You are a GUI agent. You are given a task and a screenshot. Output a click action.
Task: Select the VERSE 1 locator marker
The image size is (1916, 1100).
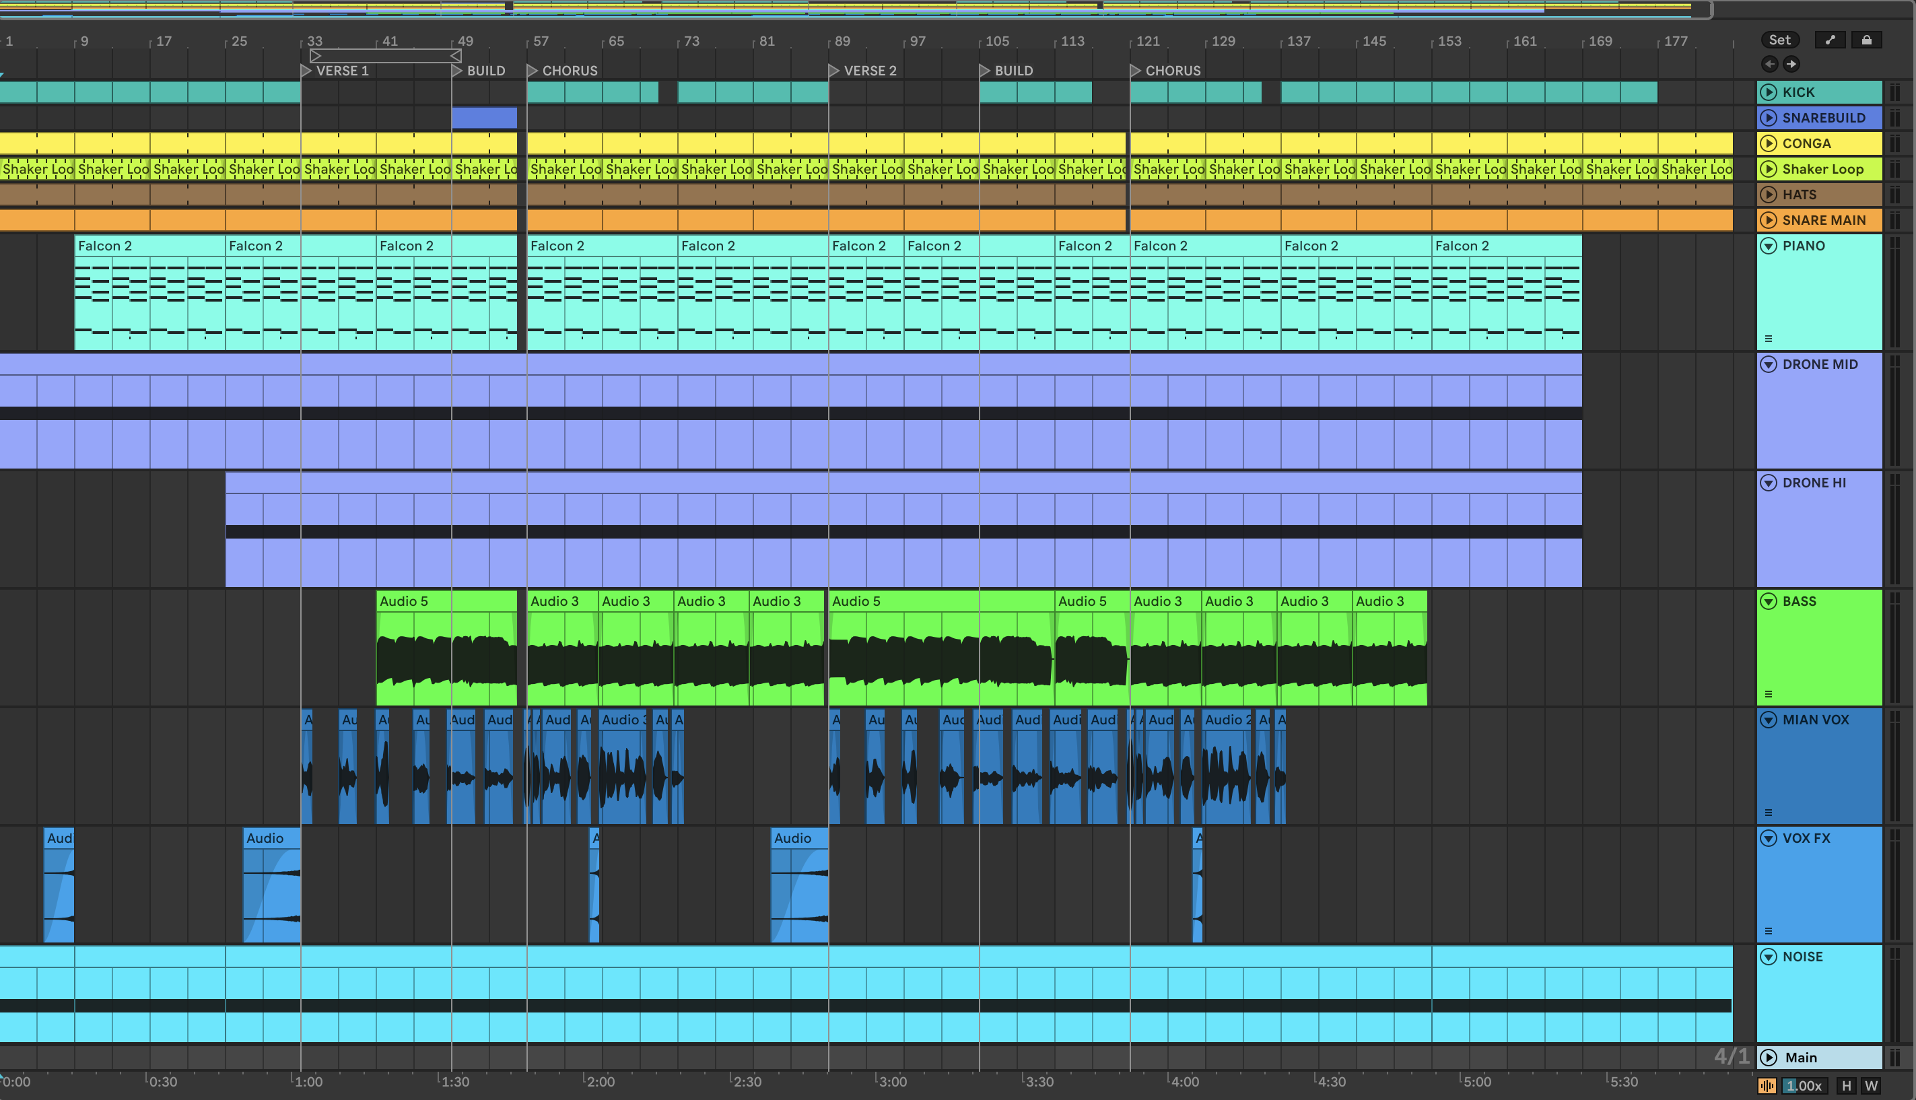click(306, 70)
